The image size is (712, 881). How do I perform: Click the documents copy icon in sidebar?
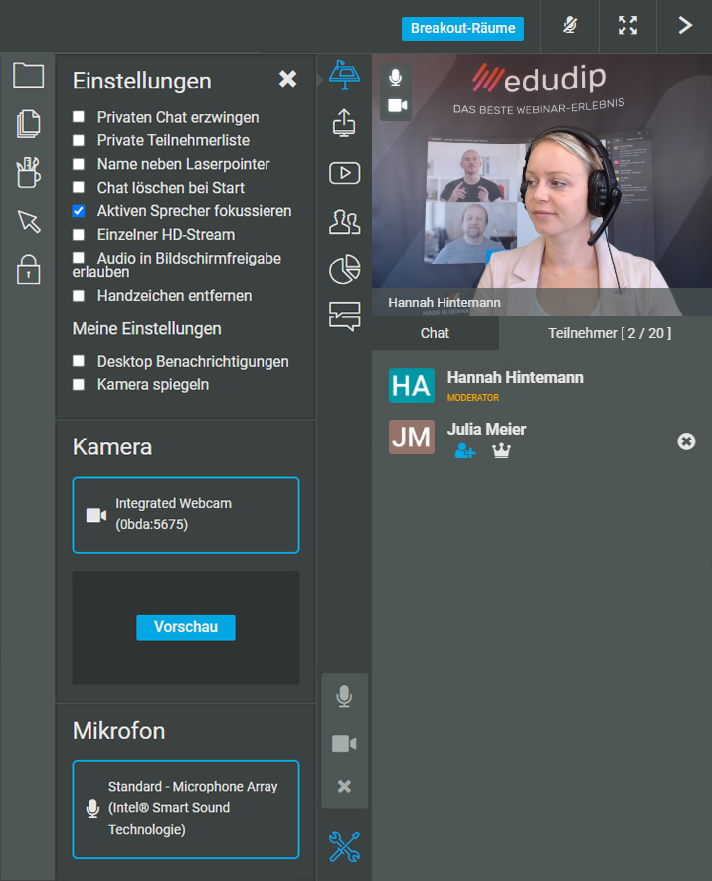(28, 123)
